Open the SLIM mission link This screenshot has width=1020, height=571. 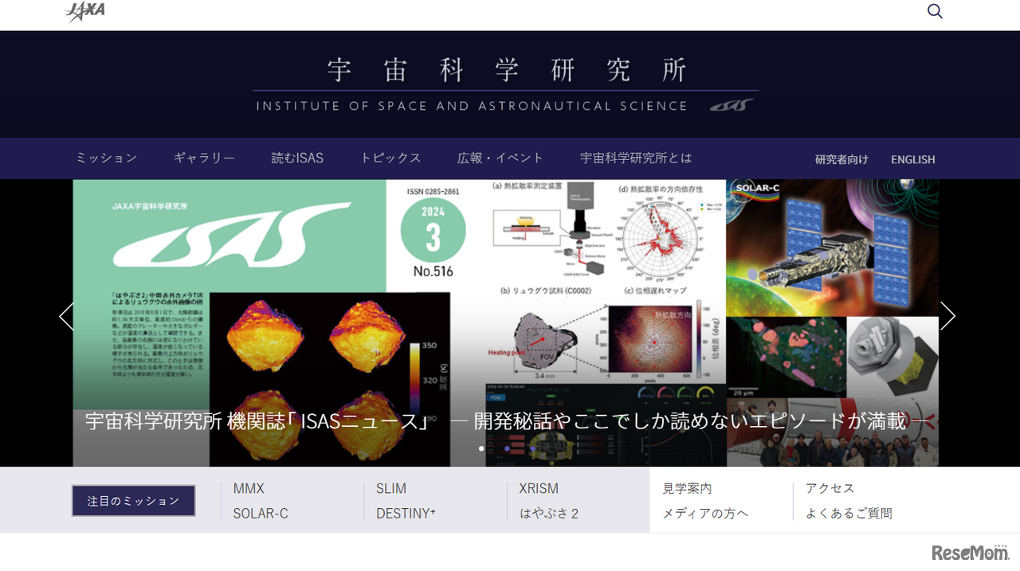coord(391,488)
